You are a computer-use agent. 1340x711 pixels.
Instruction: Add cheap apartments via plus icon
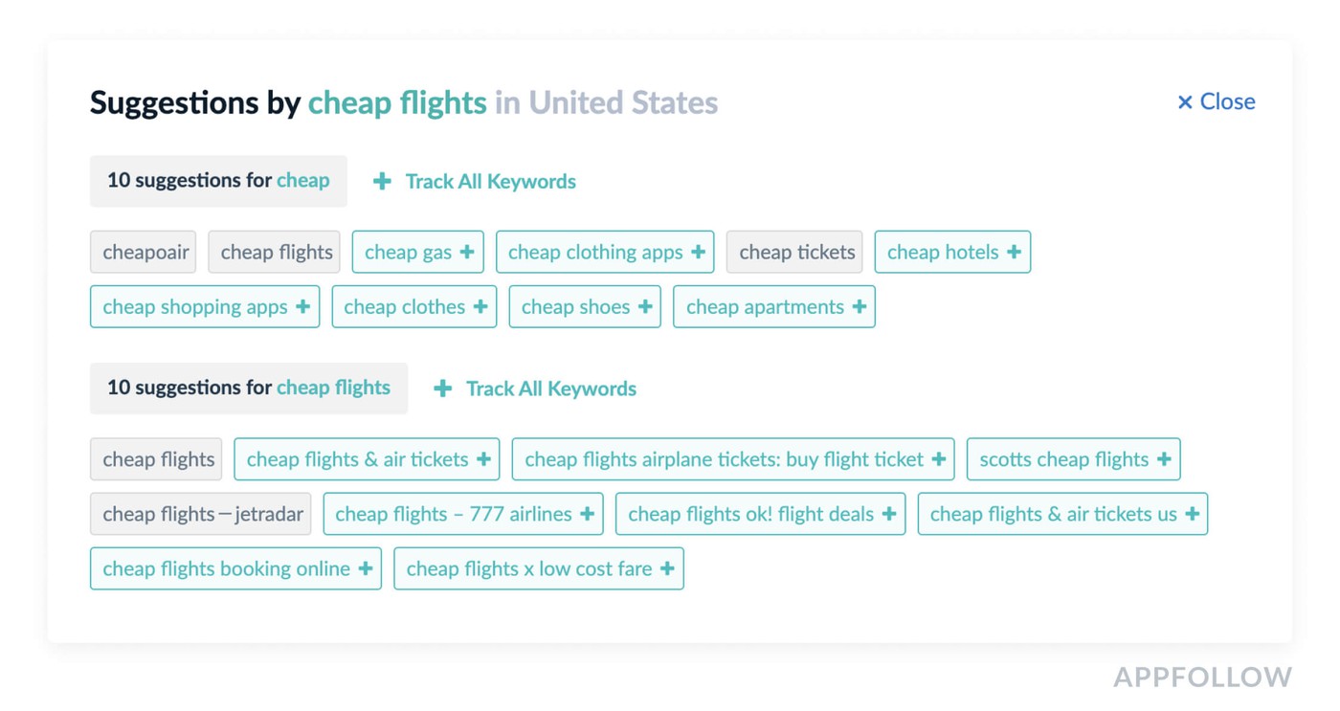click(x=860, y=307)
